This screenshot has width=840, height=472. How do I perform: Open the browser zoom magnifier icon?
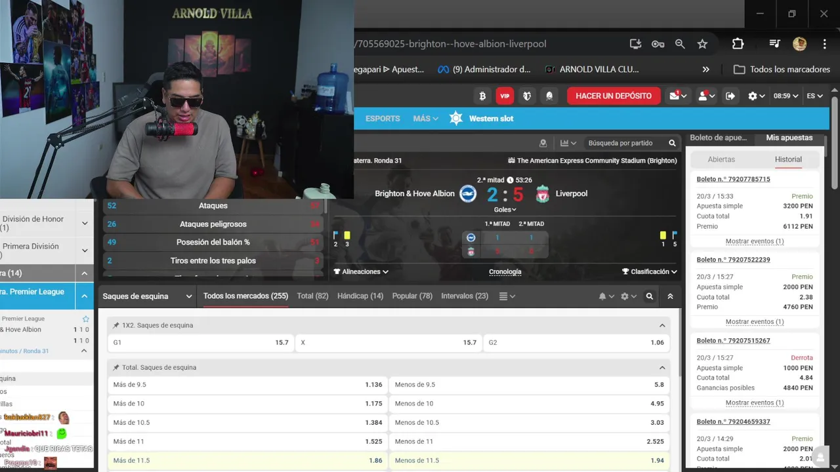coord(680,44)
